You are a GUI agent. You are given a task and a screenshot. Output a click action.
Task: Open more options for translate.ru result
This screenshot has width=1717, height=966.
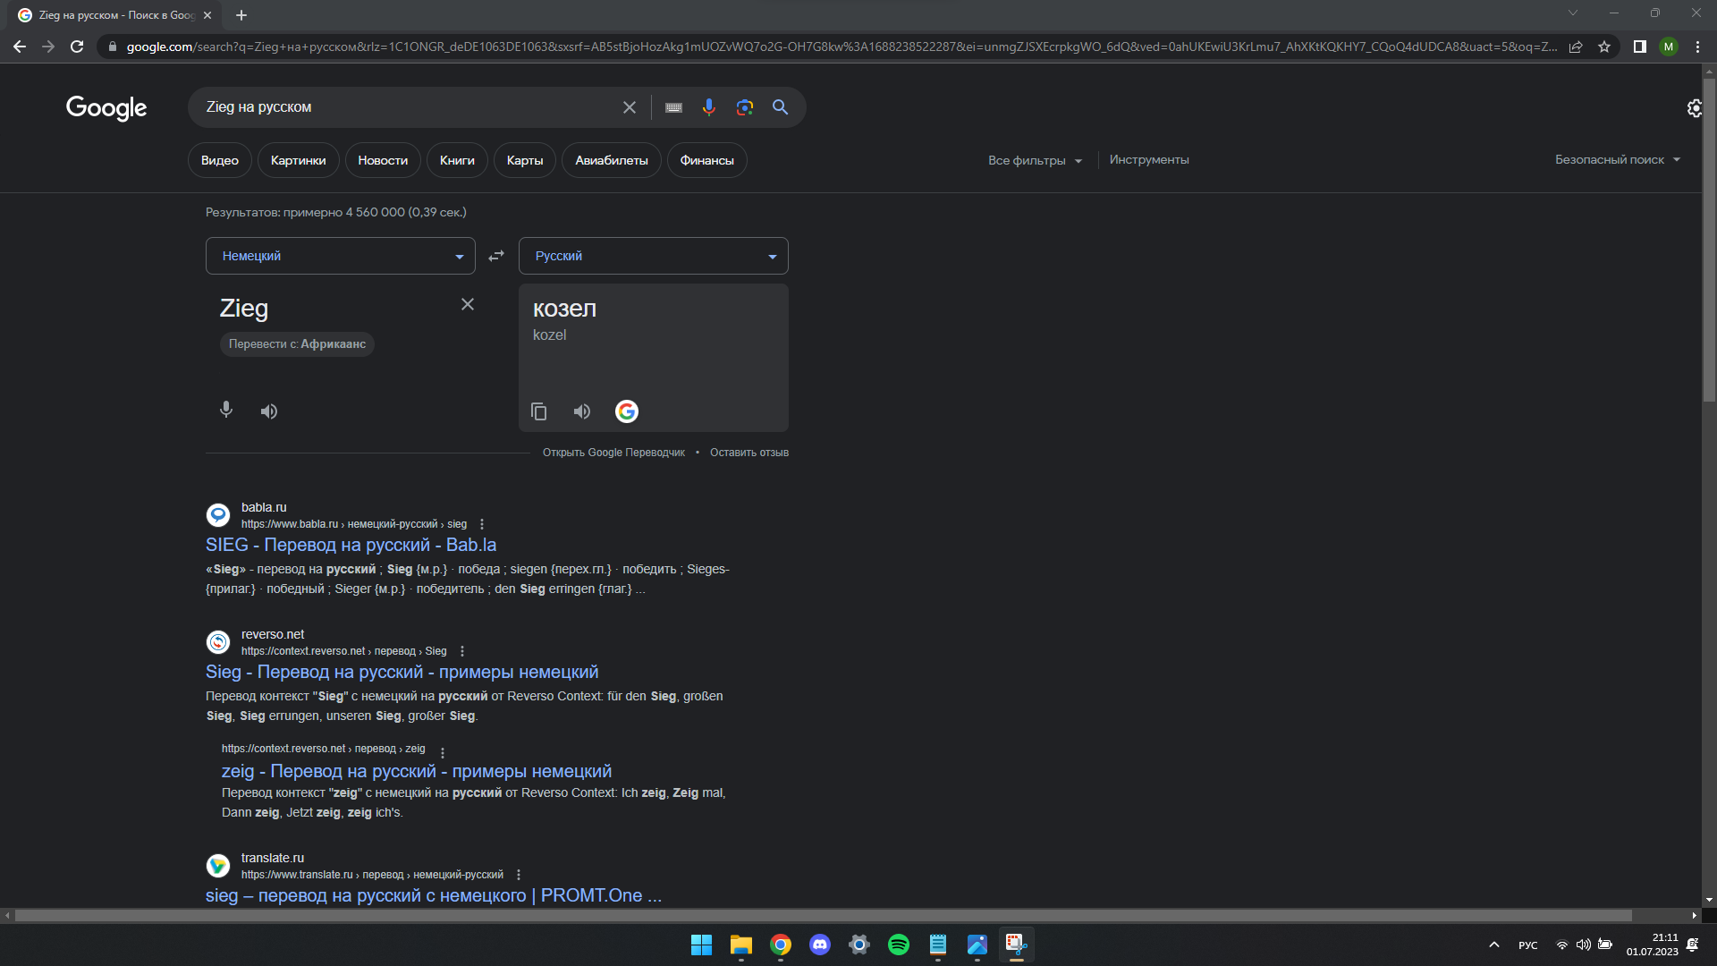[x=519, y=875]
